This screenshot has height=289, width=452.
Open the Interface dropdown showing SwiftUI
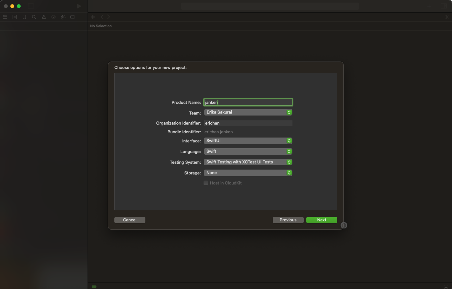[x=248, y=141]
